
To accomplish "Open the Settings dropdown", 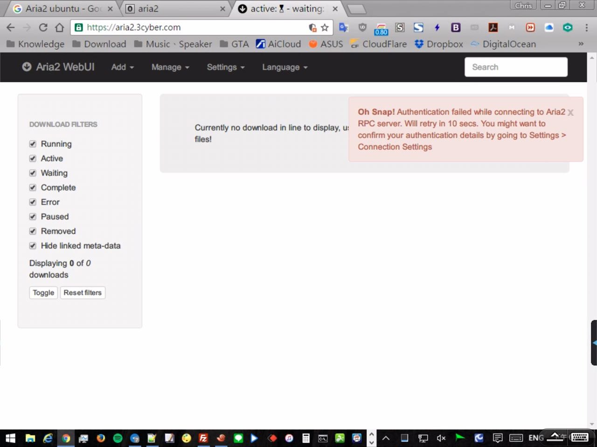I will pos(225,67).
